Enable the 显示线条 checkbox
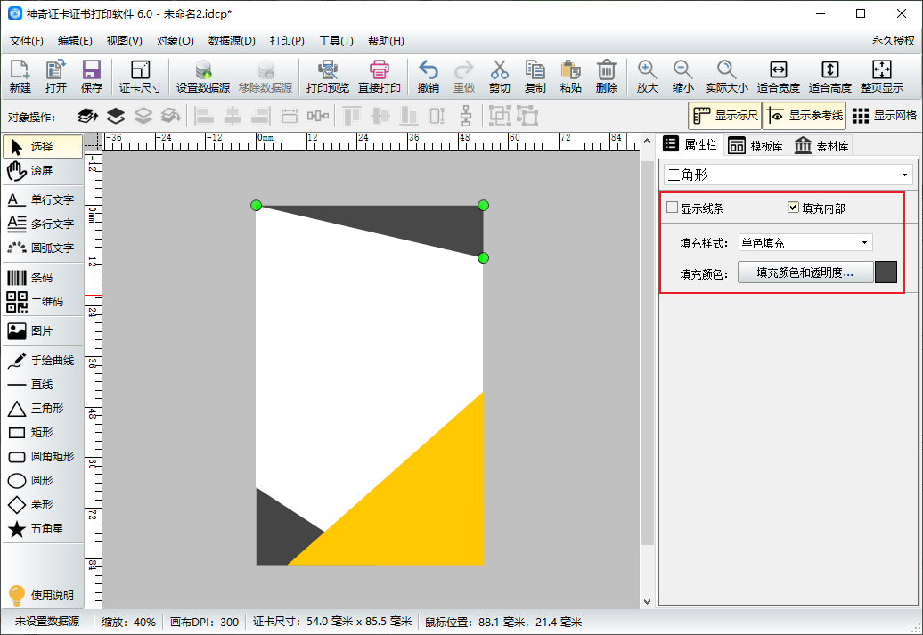Screen dimensions: 923x635 [x=673, y=208]
